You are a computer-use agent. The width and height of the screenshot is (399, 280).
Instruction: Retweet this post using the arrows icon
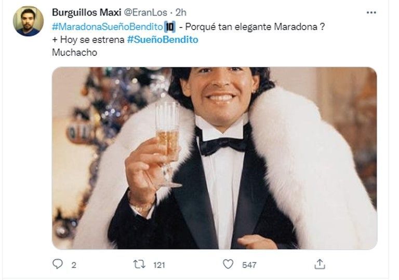coord(139,264)
